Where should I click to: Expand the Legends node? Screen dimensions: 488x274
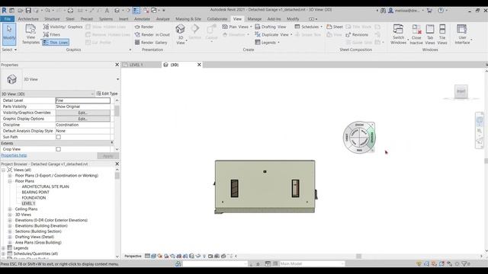tap(3, 248)
